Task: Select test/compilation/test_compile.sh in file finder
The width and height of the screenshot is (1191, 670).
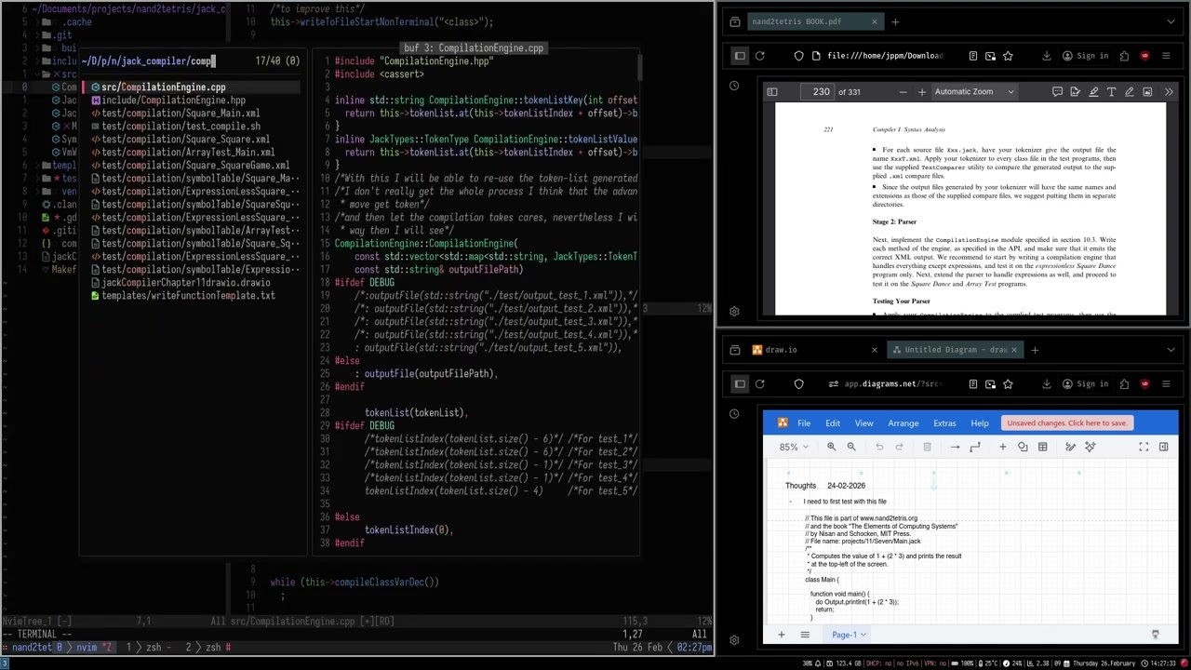Action: click(x=181, y=127)
